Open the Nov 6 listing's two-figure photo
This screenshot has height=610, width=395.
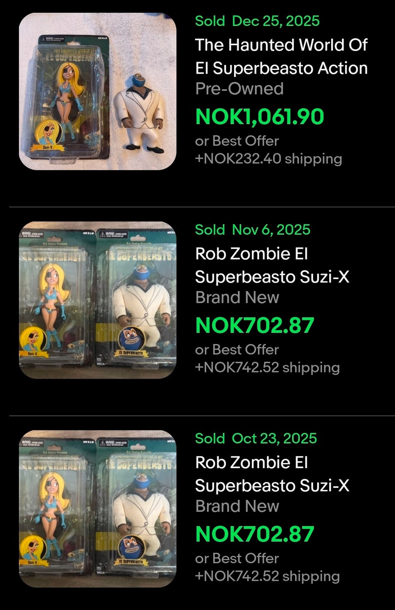point(98,300)
